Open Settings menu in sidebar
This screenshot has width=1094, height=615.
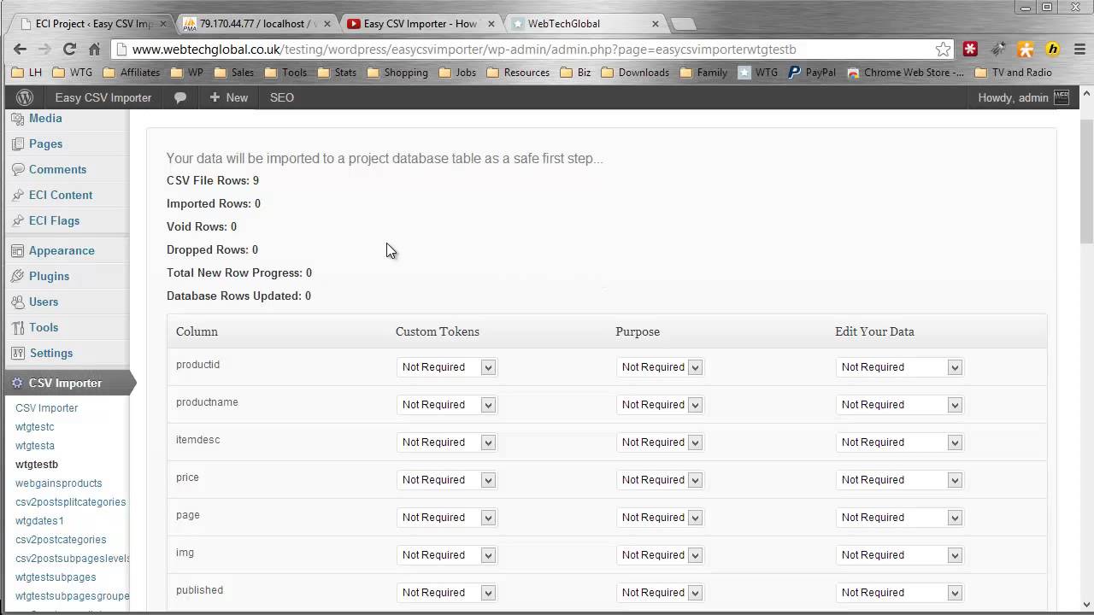pos(51,353)
